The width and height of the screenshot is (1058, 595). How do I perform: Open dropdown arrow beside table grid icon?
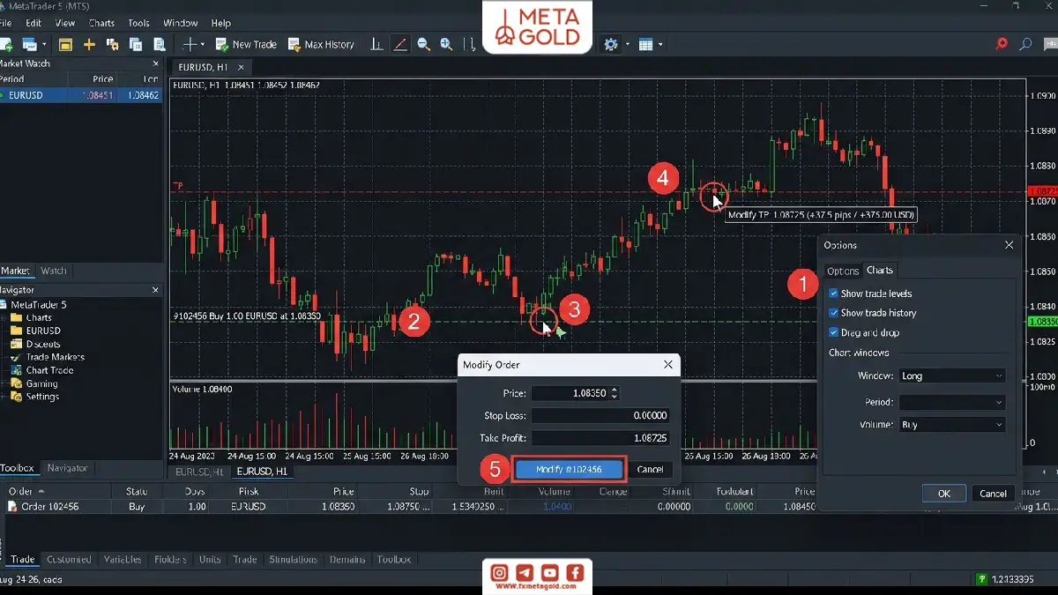pyautogui.click(x=659, y=44)
